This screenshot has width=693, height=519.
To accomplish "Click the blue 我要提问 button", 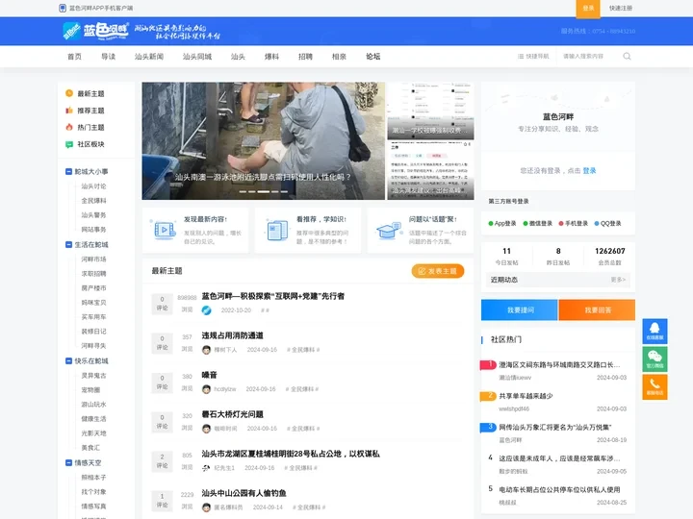I will tap(520, 309).
